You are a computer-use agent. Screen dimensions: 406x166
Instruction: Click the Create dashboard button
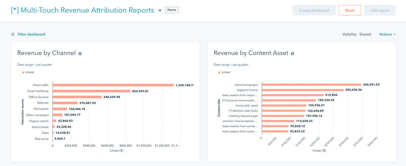pyautogui.click(x=314, y=11)
